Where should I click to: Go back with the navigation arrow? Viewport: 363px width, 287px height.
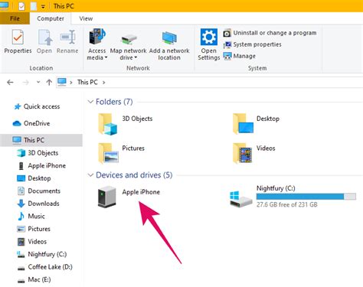click(10, 83)
